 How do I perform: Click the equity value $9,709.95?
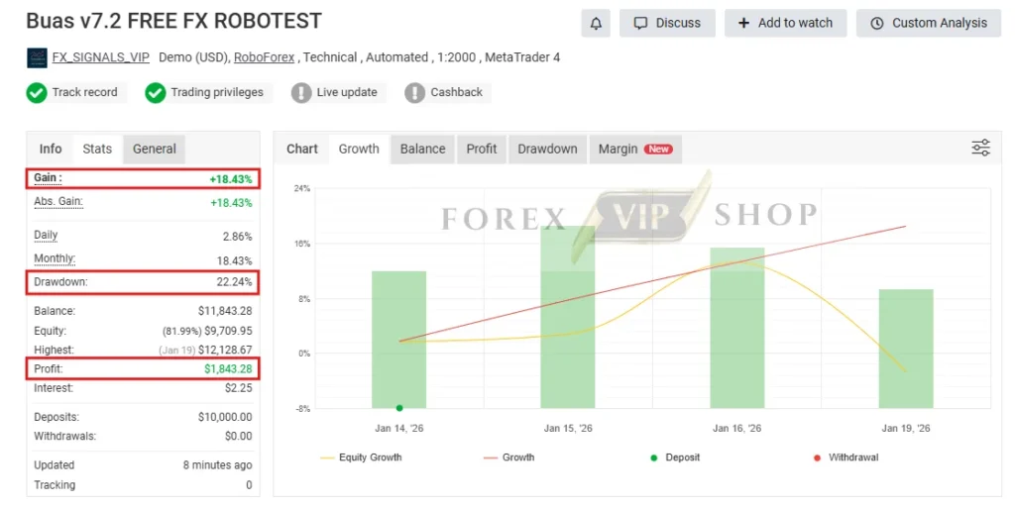[228, 331]
